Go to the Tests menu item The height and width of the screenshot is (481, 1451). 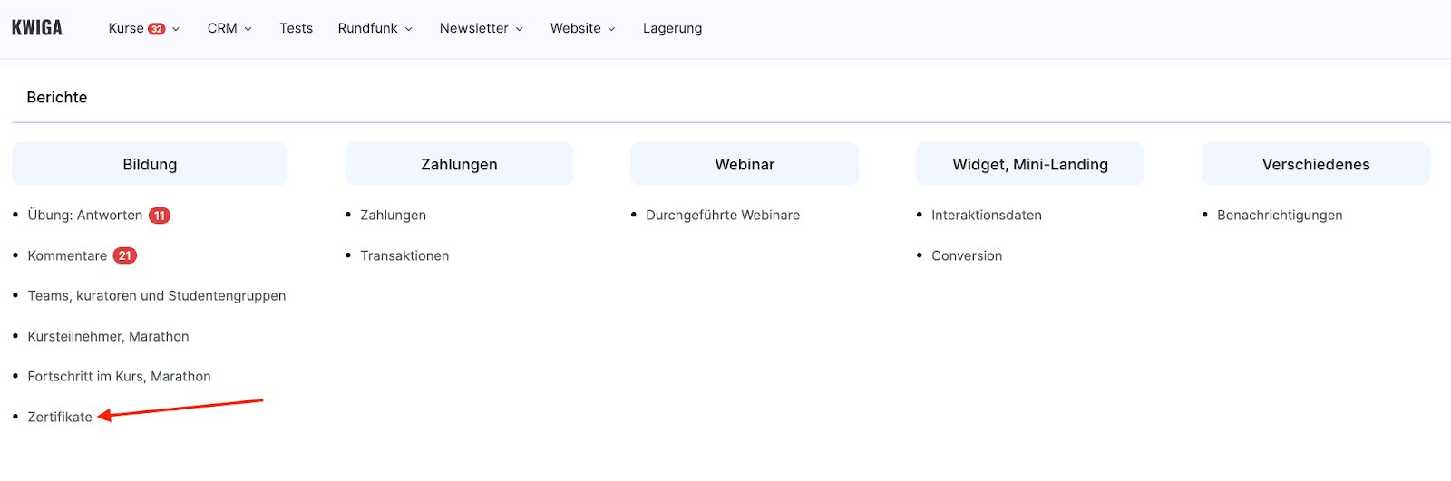coord(296,28)
